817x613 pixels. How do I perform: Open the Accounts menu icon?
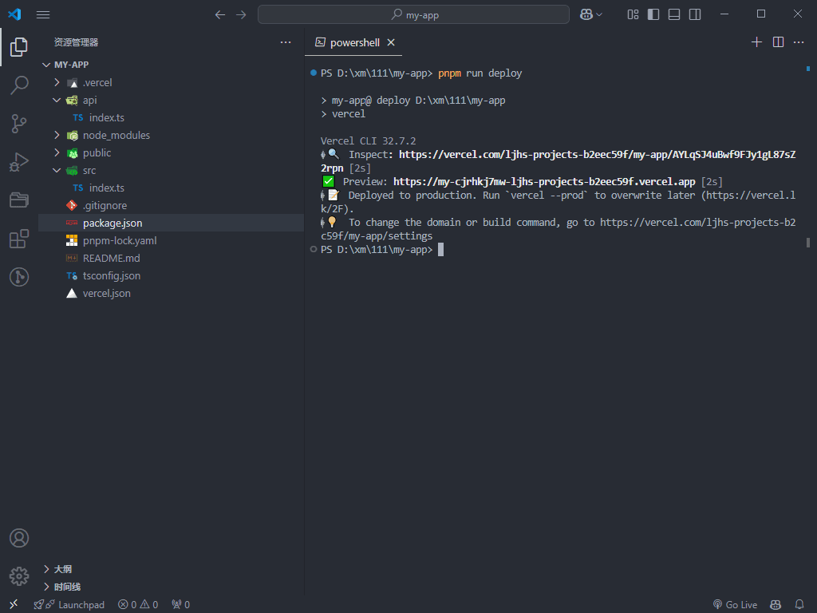tap(19, 538)
